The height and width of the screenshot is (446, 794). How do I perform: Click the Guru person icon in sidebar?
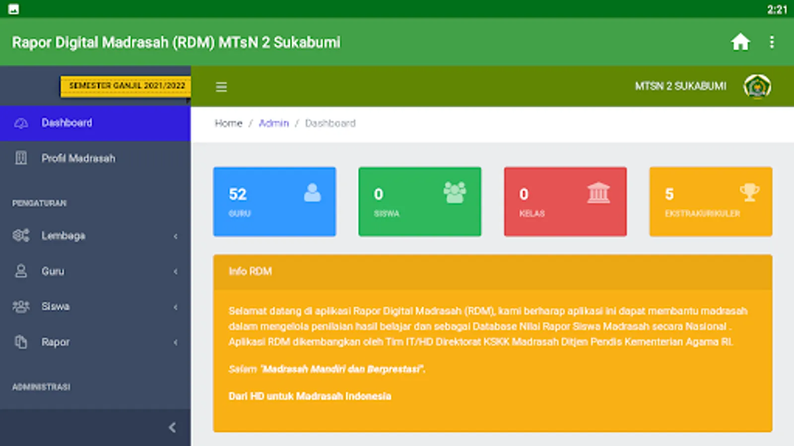pos(21,271)
